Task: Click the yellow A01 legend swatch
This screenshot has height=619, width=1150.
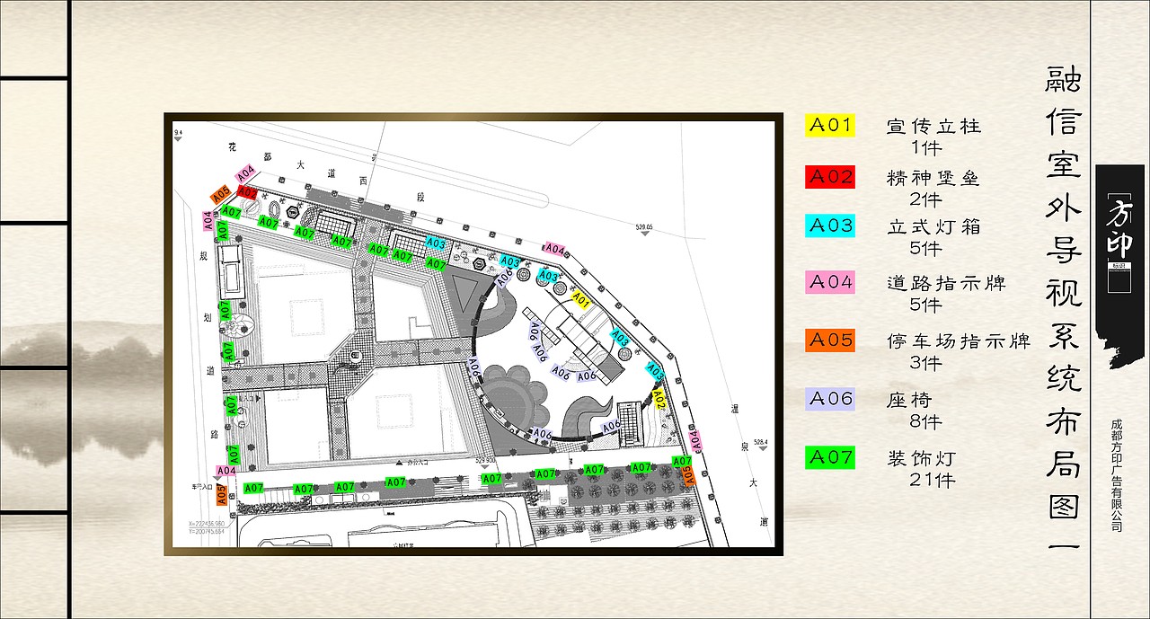Action: click(x=830, y=125)
